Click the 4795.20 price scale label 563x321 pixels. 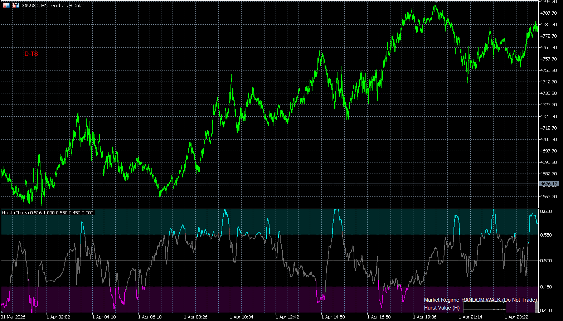coord(548,2)
